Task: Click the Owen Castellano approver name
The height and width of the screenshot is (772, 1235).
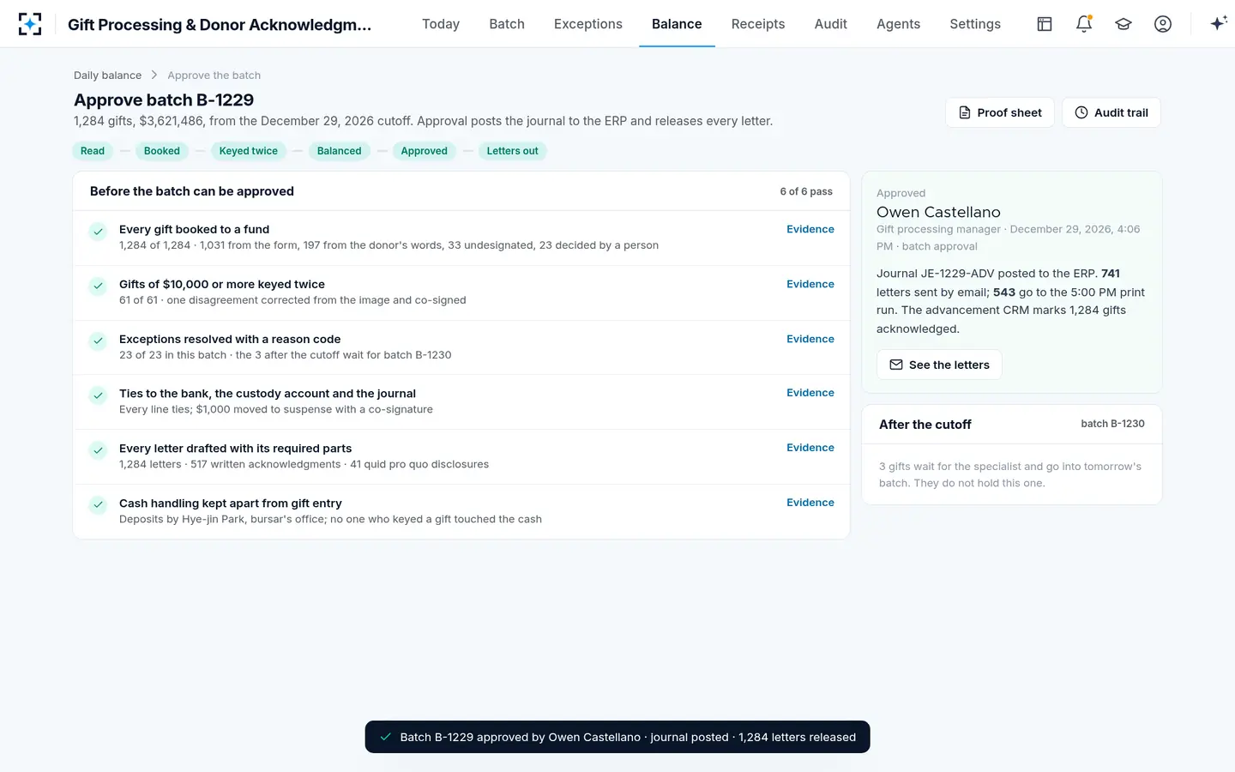Action: (938, 212)
